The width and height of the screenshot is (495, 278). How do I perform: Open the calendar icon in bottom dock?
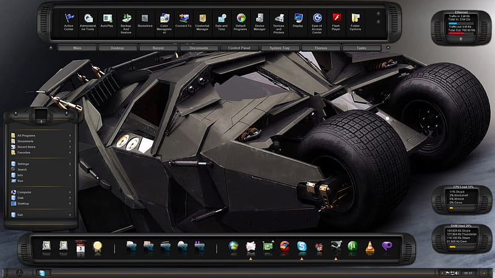(80, 246)
